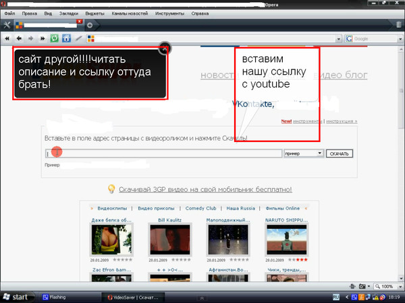Open the Google search dropdown arrow
Image resolution: width=405 pixels, height=303 pixels.
point(400,39)
